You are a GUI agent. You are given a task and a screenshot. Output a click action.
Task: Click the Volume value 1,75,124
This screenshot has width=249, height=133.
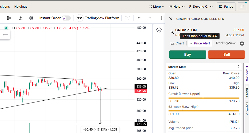point(234,122)
